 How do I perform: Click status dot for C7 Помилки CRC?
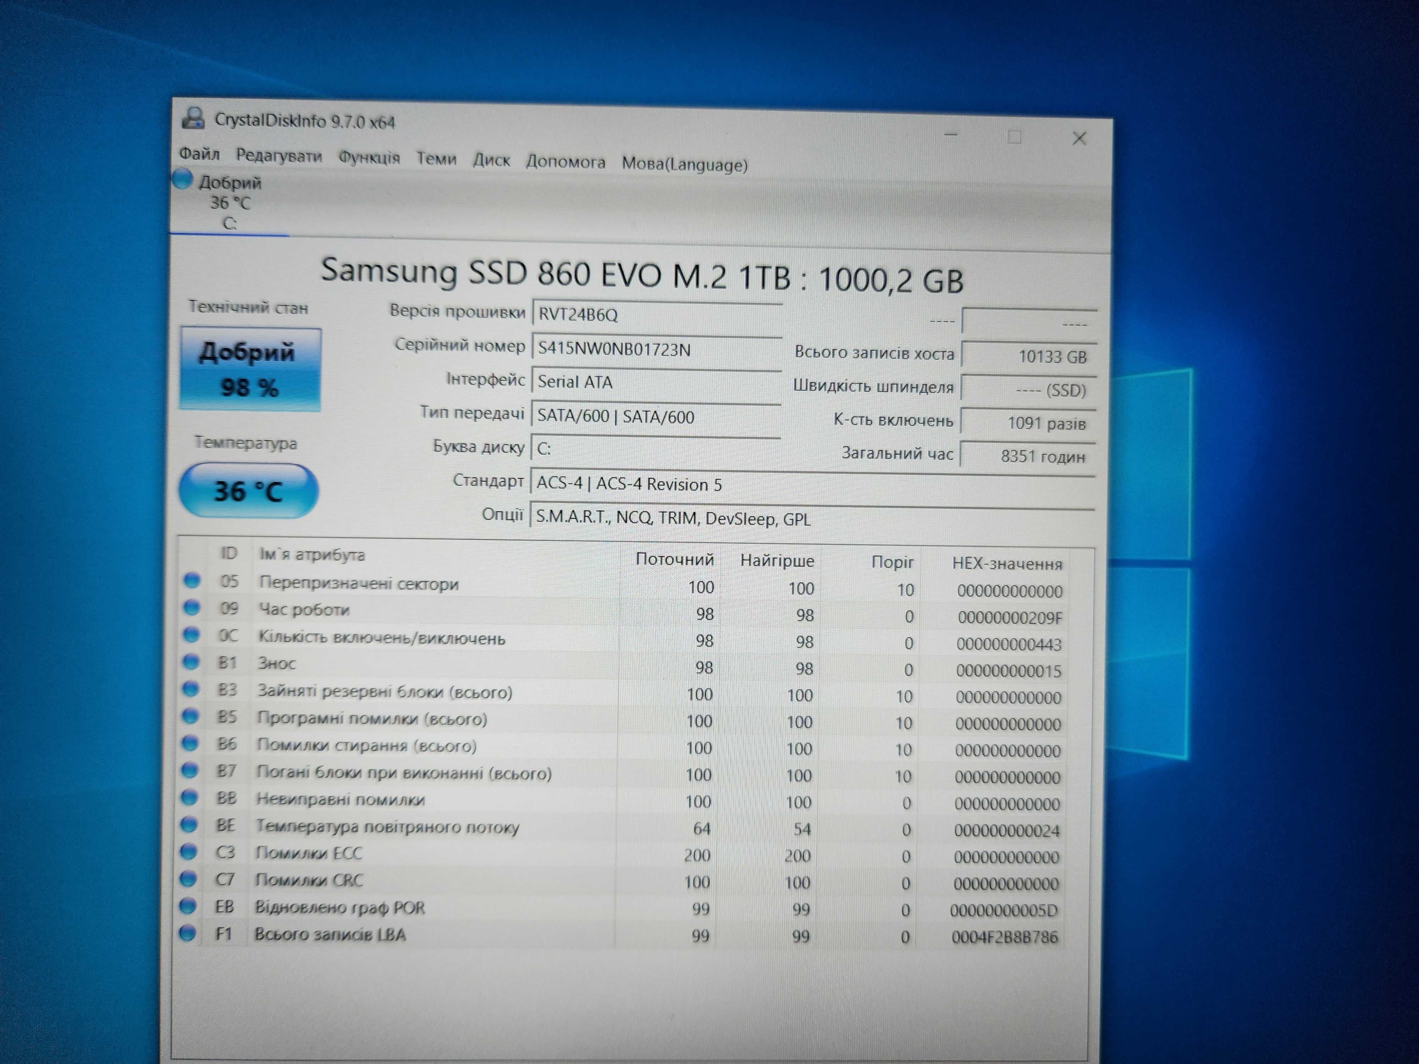tap(189, 878)
